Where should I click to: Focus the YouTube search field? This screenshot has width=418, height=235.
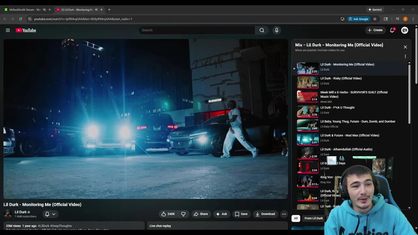[x=197, y=30]
